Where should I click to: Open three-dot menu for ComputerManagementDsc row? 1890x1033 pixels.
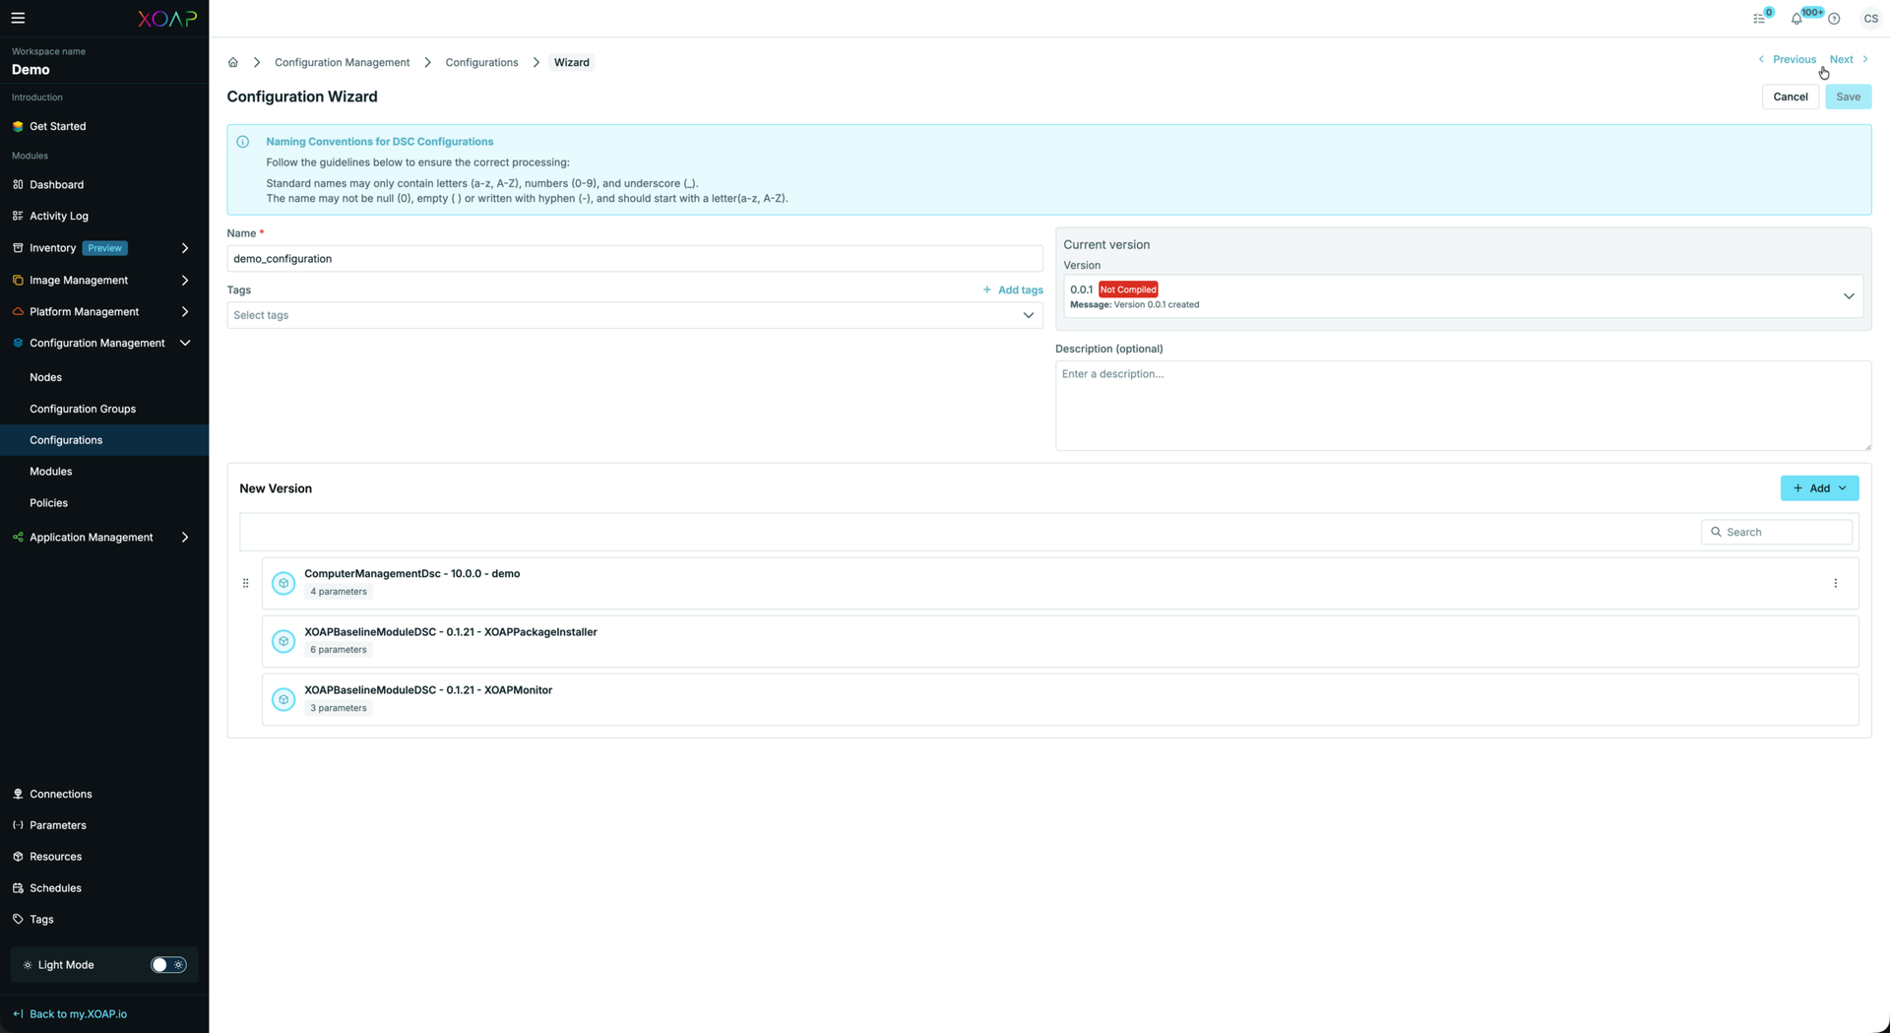click(1835, 583)
